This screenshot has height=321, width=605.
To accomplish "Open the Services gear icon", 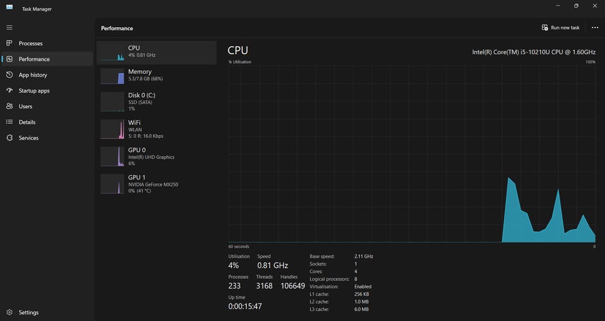I will click(9, 138).
